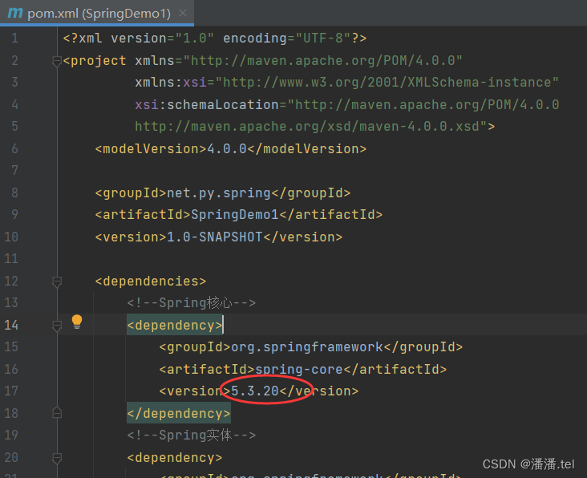
Task: Click the artifactId value spring-core
Action: click(299, 370)
